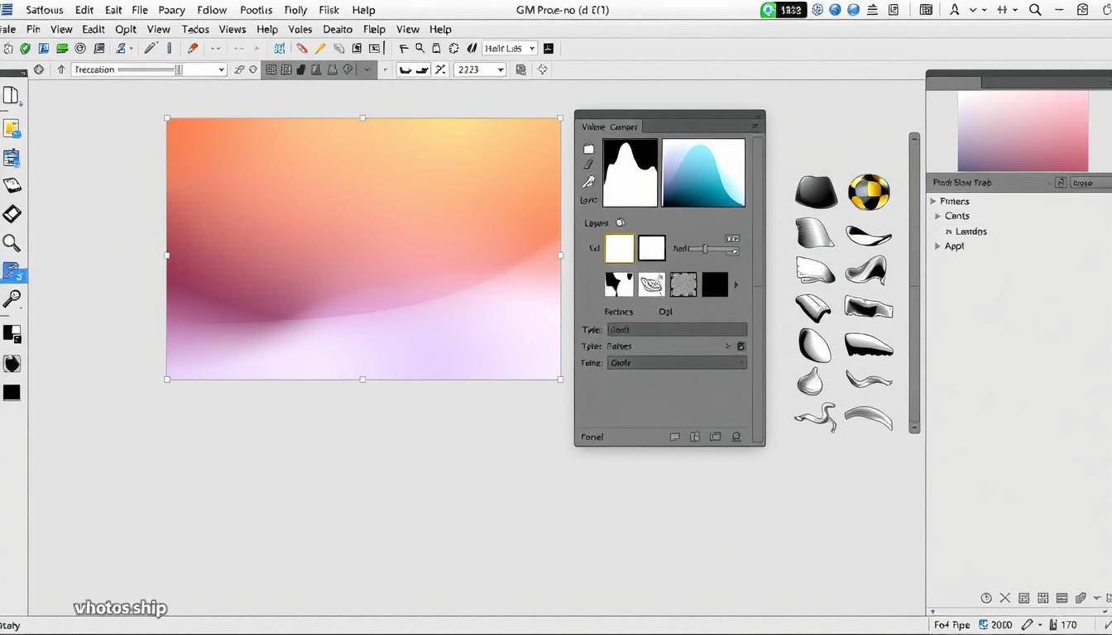Expand more patterns with the right arrow
Screen dimensions: 1112x635
(736, 285)
